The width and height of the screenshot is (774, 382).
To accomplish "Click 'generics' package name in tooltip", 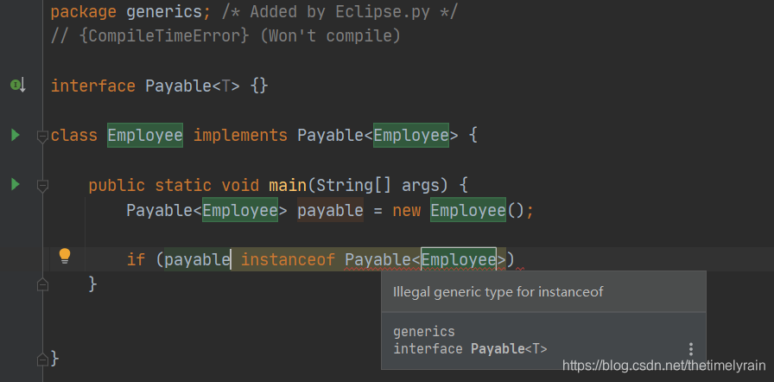I will 424,332.
